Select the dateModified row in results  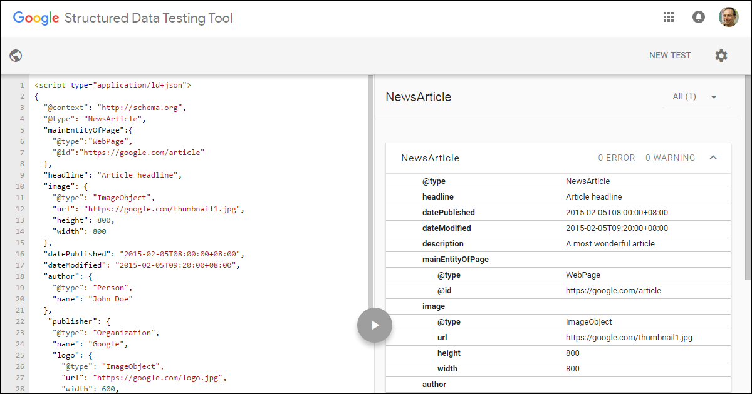(558, 228)
